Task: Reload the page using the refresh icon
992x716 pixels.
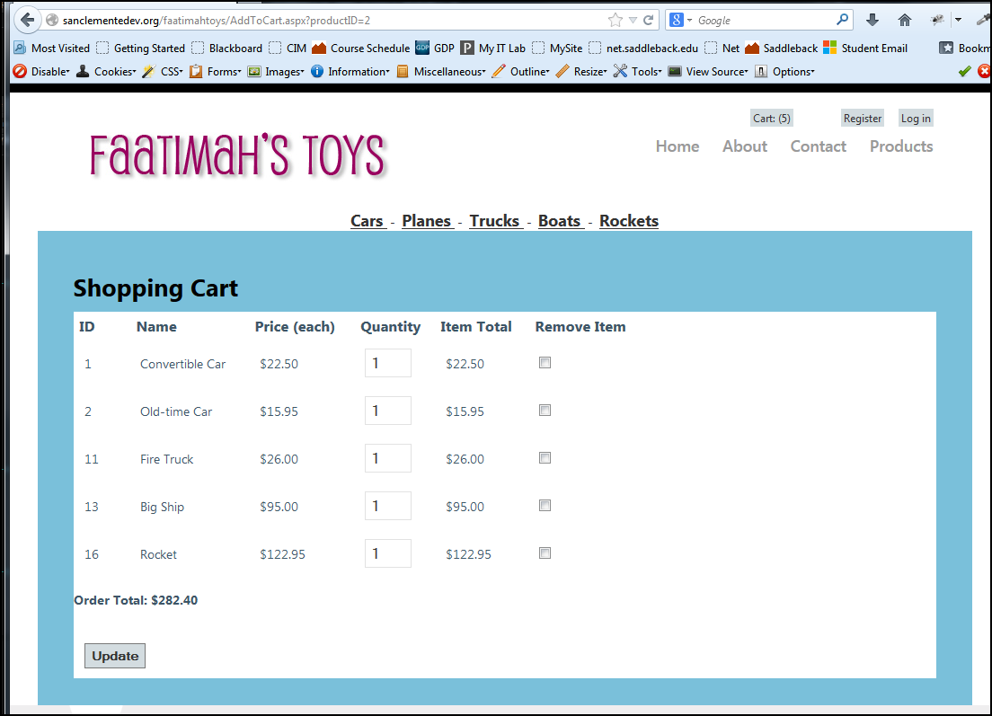Action: pyautogui.click(x=649, y=20)
